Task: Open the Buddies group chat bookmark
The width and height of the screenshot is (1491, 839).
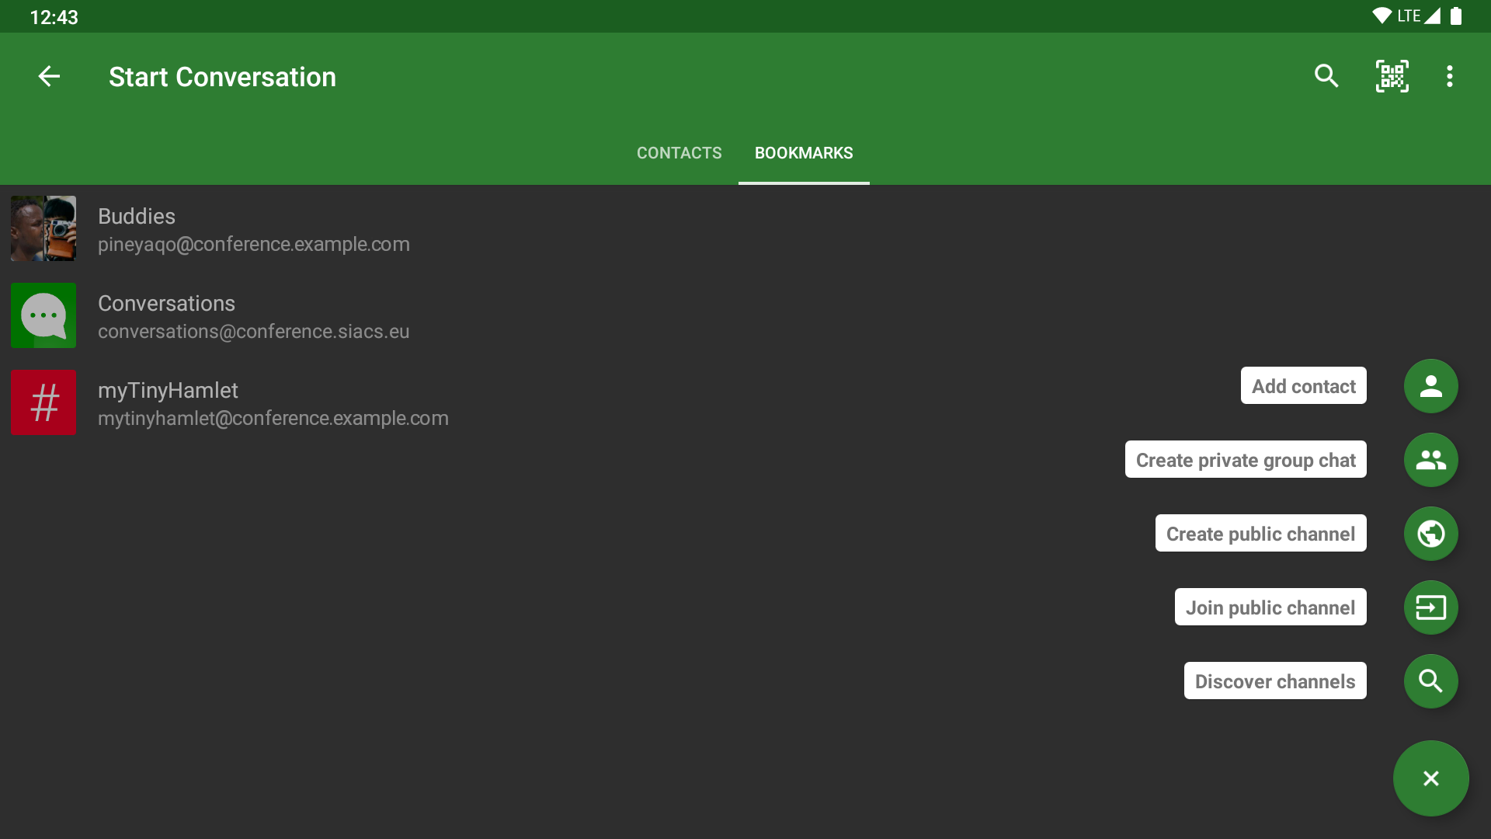Action: coord(253,229)
